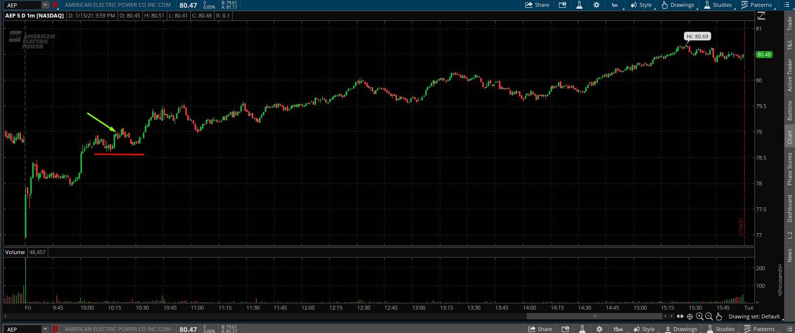Expand the Drawing set: Default menu
795x333 pixels.
point(755,316)
